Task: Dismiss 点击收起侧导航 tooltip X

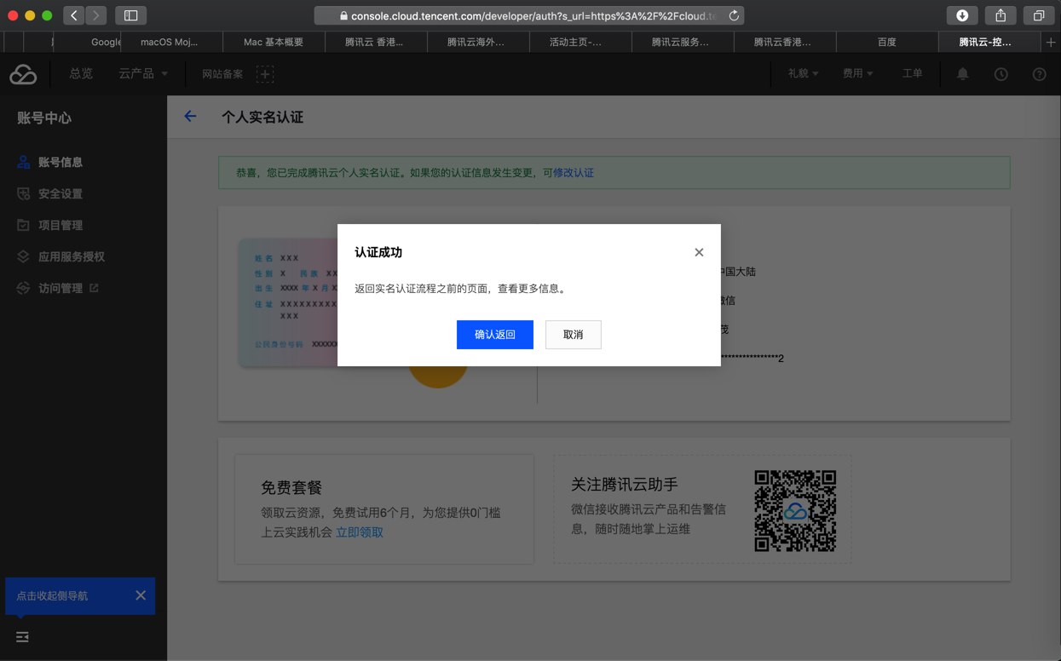Action: [x=141, y=595]
